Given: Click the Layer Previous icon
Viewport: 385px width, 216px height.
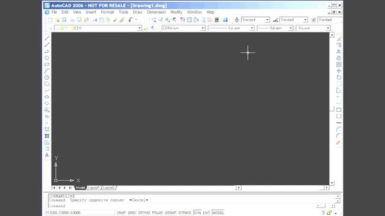Looking at the screenshot, I should coord(153,28).
